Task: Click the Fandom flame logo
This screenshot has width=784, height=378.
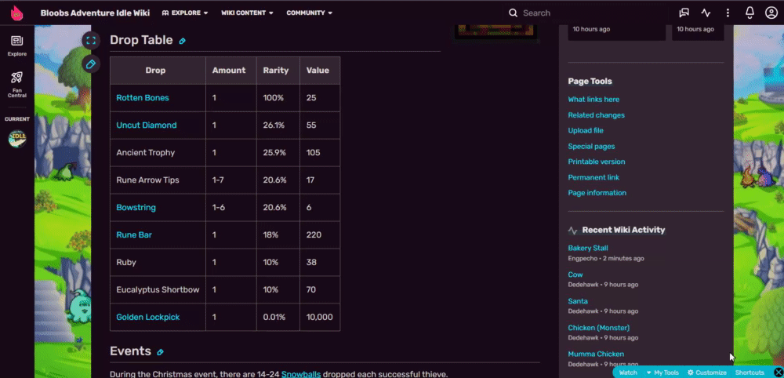Action: [16, 13]
